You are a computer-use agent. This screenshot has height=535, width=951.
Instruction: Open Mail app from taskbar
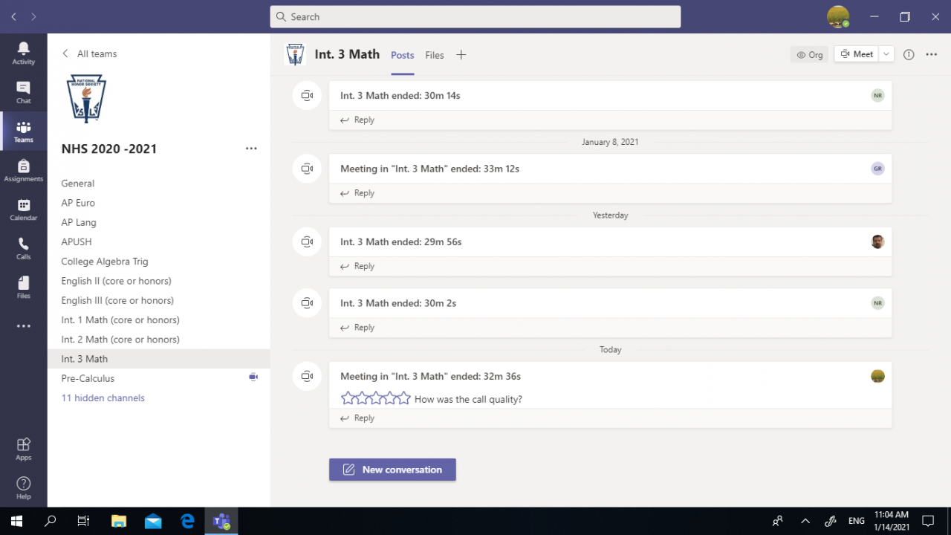tap(152, 521)
